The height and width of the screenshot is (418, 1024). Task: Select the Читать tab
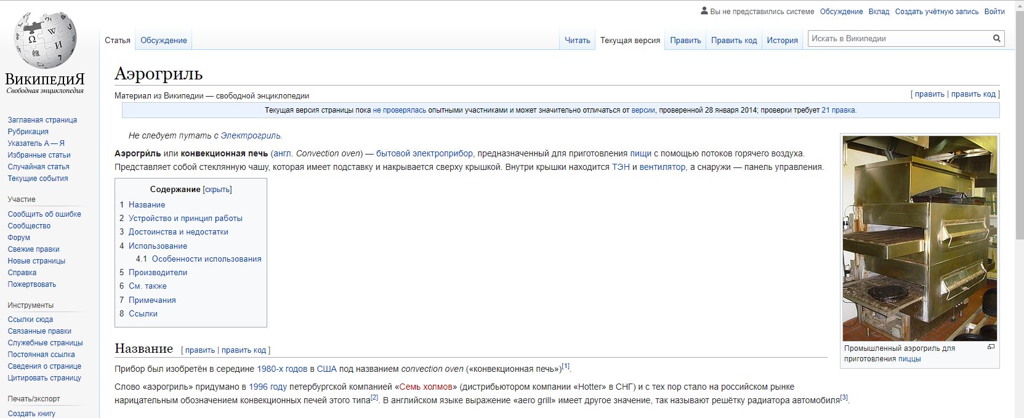pyautogui.click(x=578, y=40)
